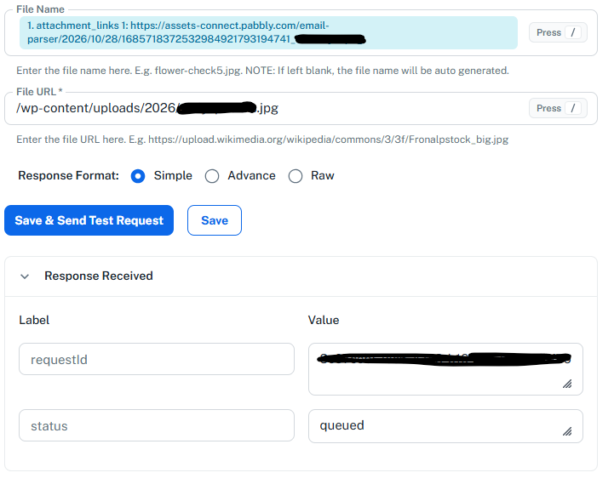
Task: Click the File Name help text
Action: [x=262, y=71]
